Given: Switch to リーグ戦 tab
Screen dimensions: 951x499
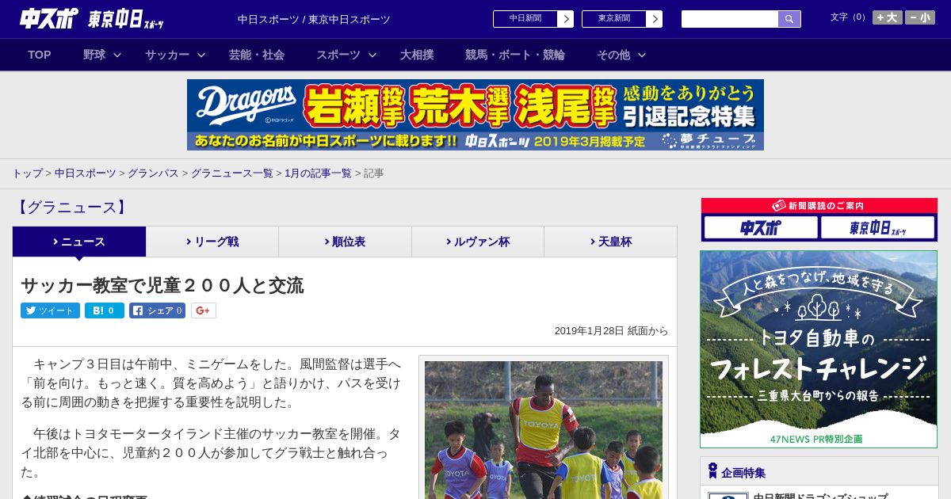Looking at the screenshot, I should [212, 242].
